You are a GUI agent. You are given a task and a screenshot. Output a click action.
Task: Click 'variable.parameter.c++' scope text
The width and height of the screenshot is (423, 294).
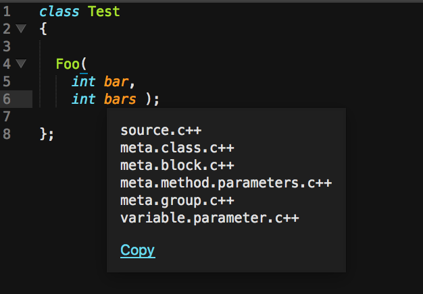(209, 218)
